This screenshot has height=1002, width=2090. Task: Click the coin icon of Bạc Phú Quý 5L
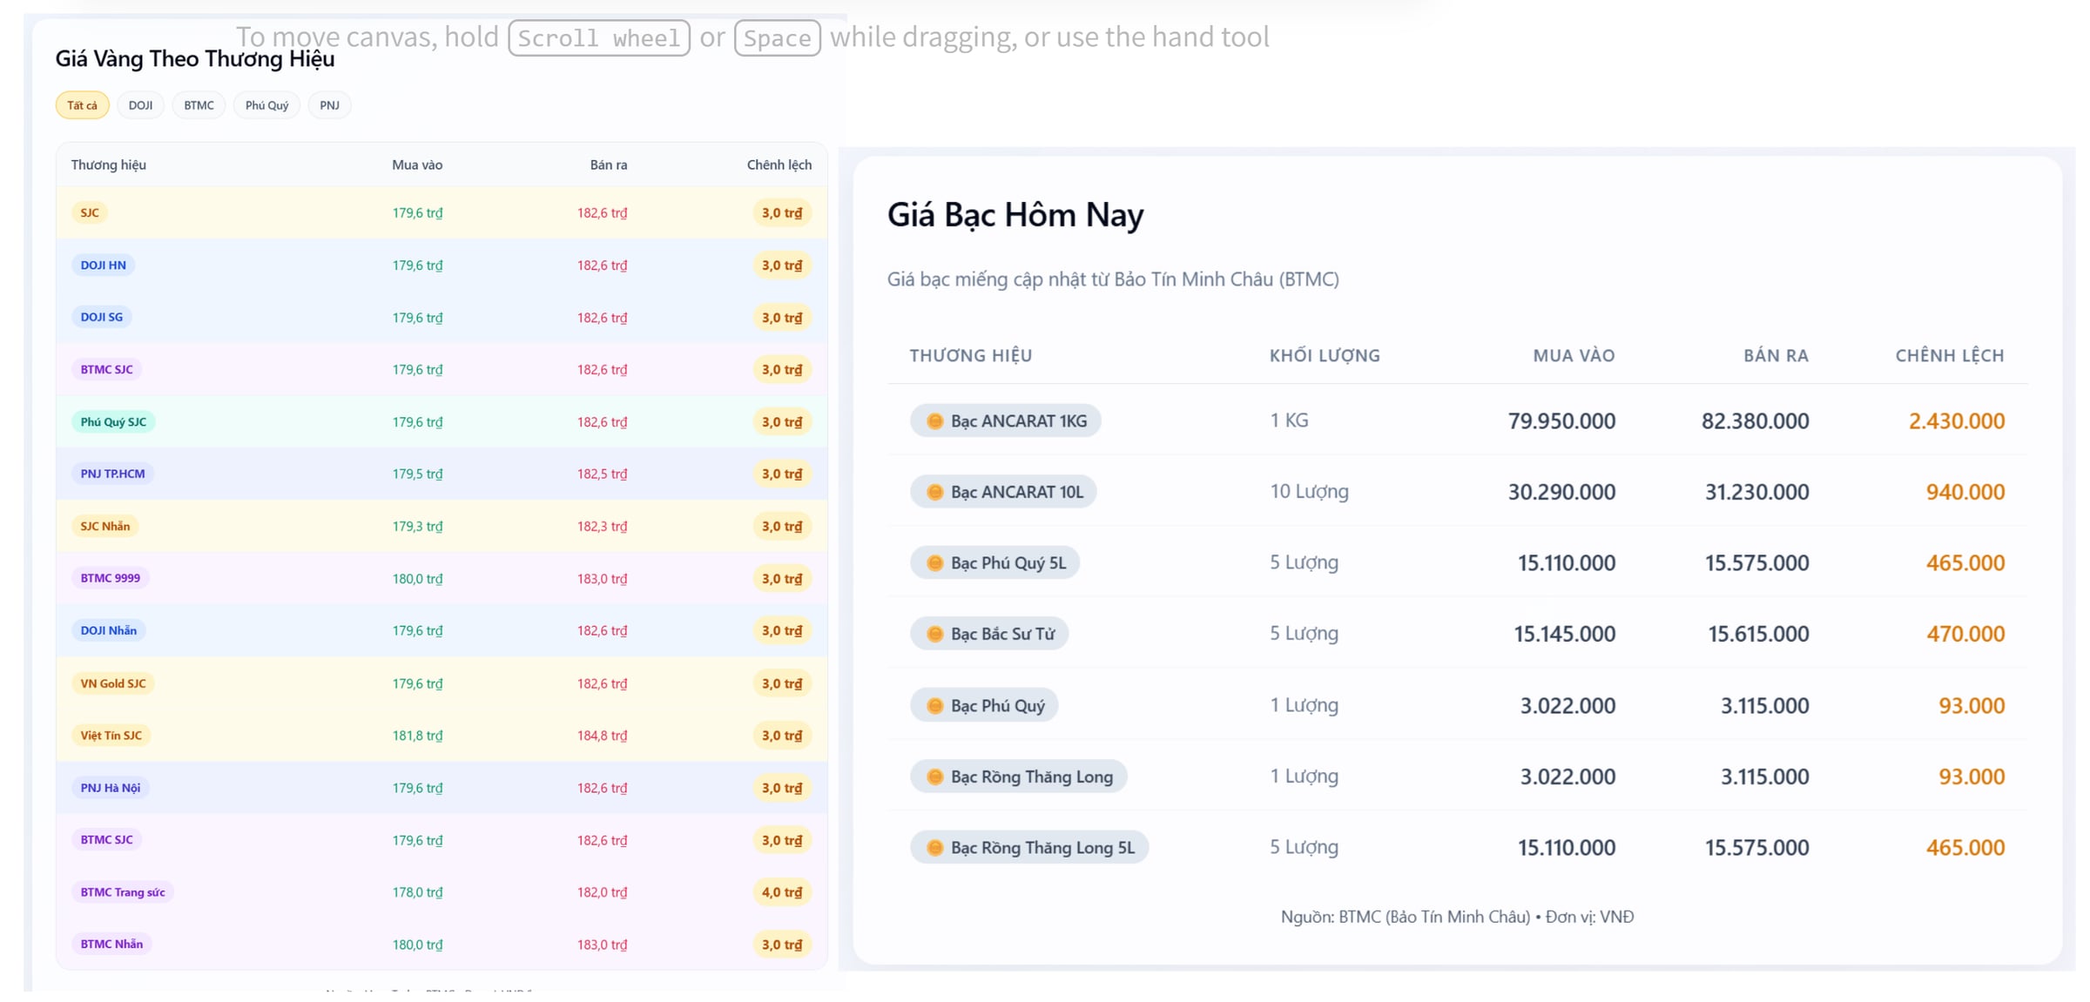click(x=934, y=563)
